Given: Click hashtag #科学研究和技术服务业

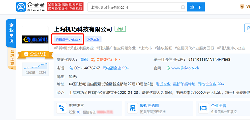Looking at the screenshot, I should [74, 48].
